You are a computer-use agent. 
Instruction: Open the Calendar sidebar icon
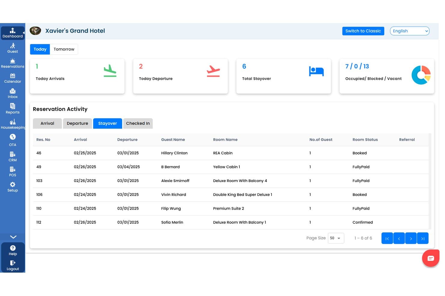point(12,78)
